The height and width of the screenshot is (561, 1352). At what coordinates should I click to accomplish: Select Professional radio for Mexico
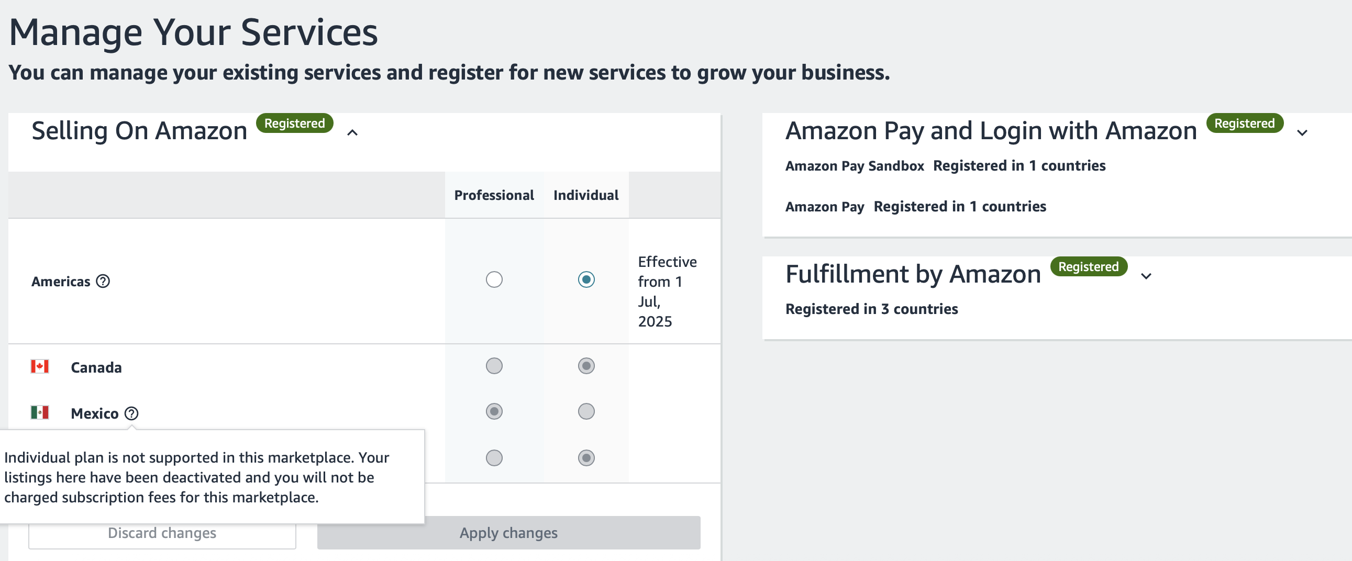click(494, 411)
